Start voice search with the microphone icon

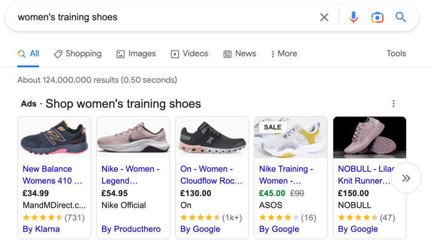[x=353, y=17]
